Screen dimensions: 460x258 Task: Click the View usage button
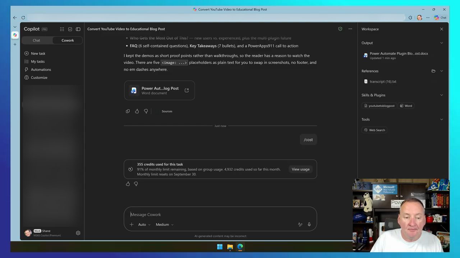(300, 169)
